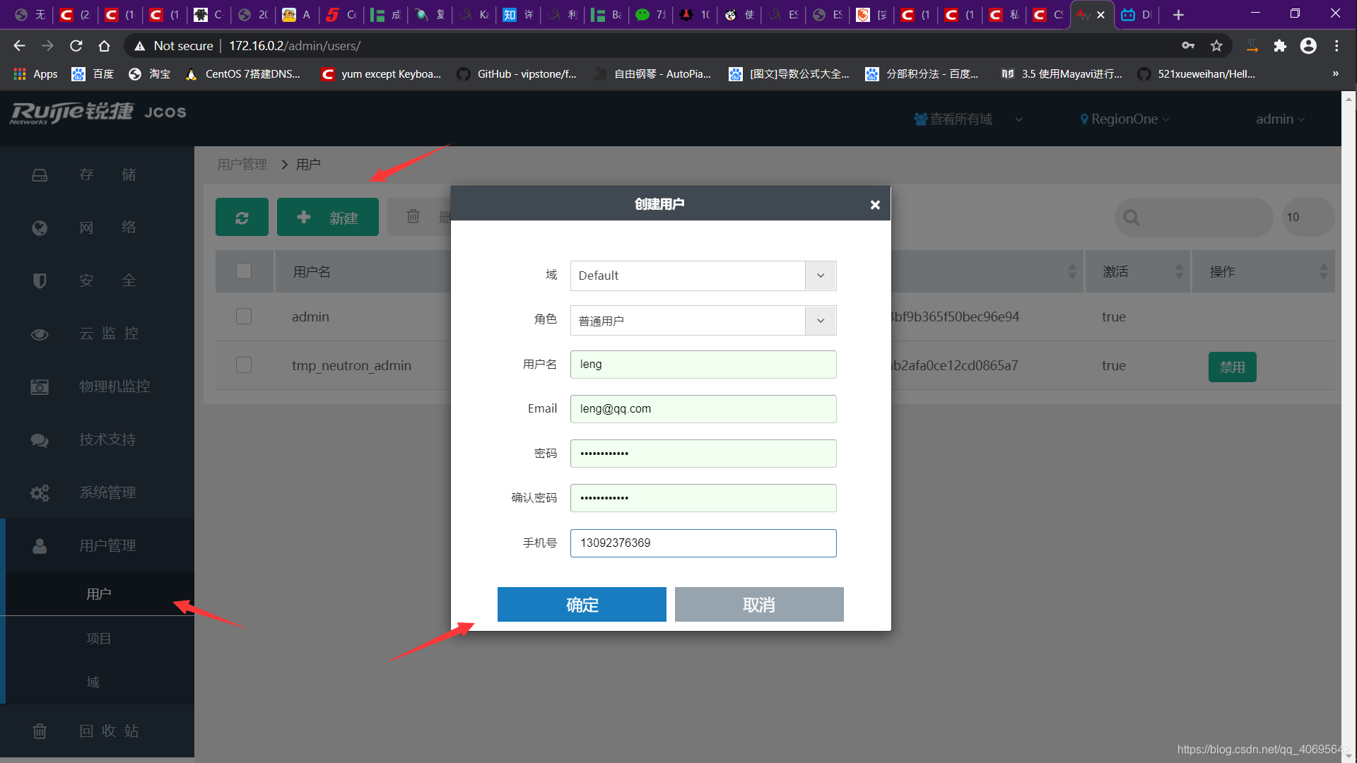Click the Email input field
Image resolution: width=1357 pixels, height=763 pixels.
703,409
